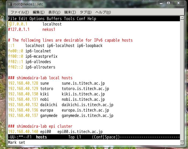The height and width of the screenshot is (149, 188).
Task: Open the 表示(V) menu
Action: [54, 12]
